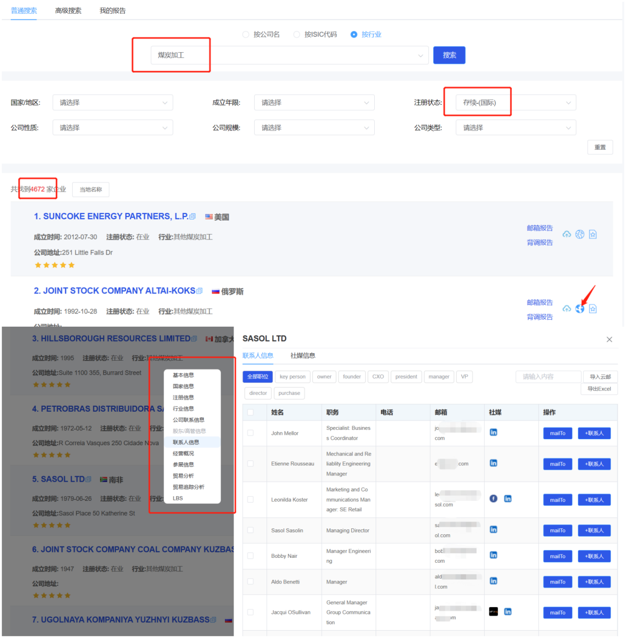
Task: Open Etienne Rousseau's LinkedIn icon
Action: click(493, 463)
